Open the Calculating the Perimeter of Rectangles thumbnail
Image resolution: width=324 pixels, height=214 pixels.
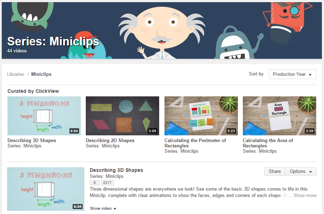tap(201, 116)
